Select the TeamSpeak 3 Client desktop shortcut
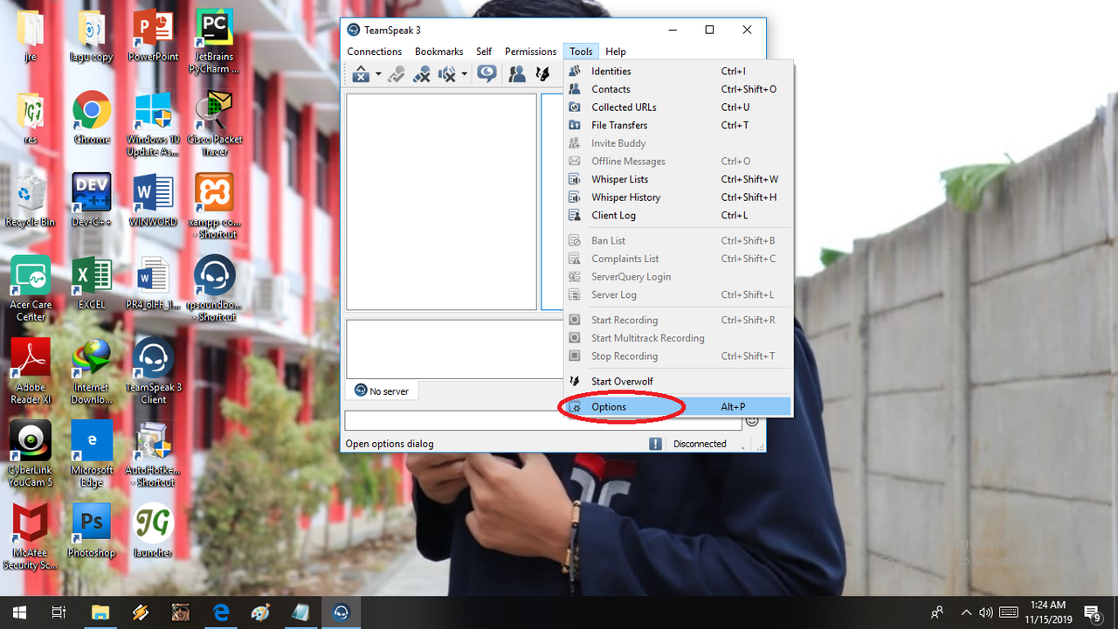Image resolution: width=1118 pixels, height=629 pixels. coord(153,371)
